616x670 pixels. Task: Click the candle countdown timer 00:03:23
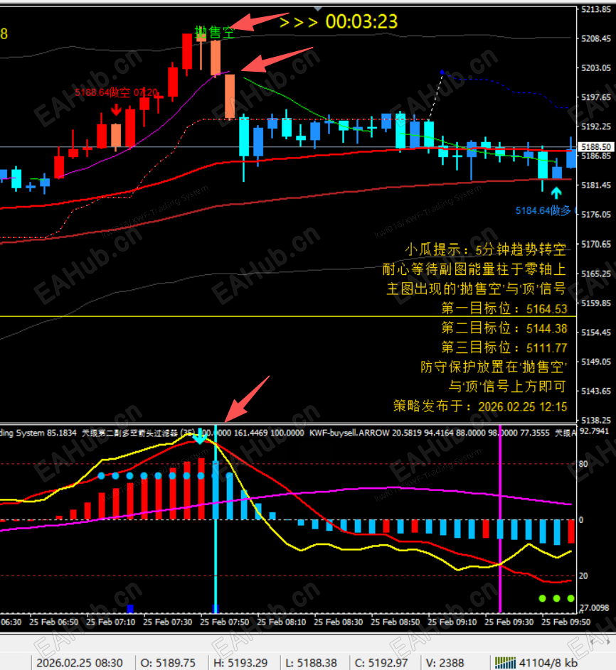pyautogui.click(x=361, y=21)
